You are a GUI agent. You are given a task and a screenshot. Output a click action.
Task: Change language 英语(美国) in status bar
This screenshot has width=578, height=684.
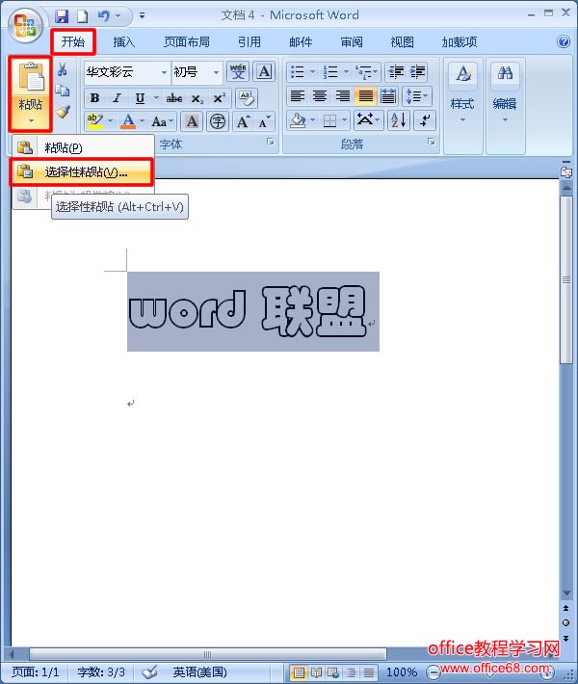pyautogui.click(x=199, y=671)
